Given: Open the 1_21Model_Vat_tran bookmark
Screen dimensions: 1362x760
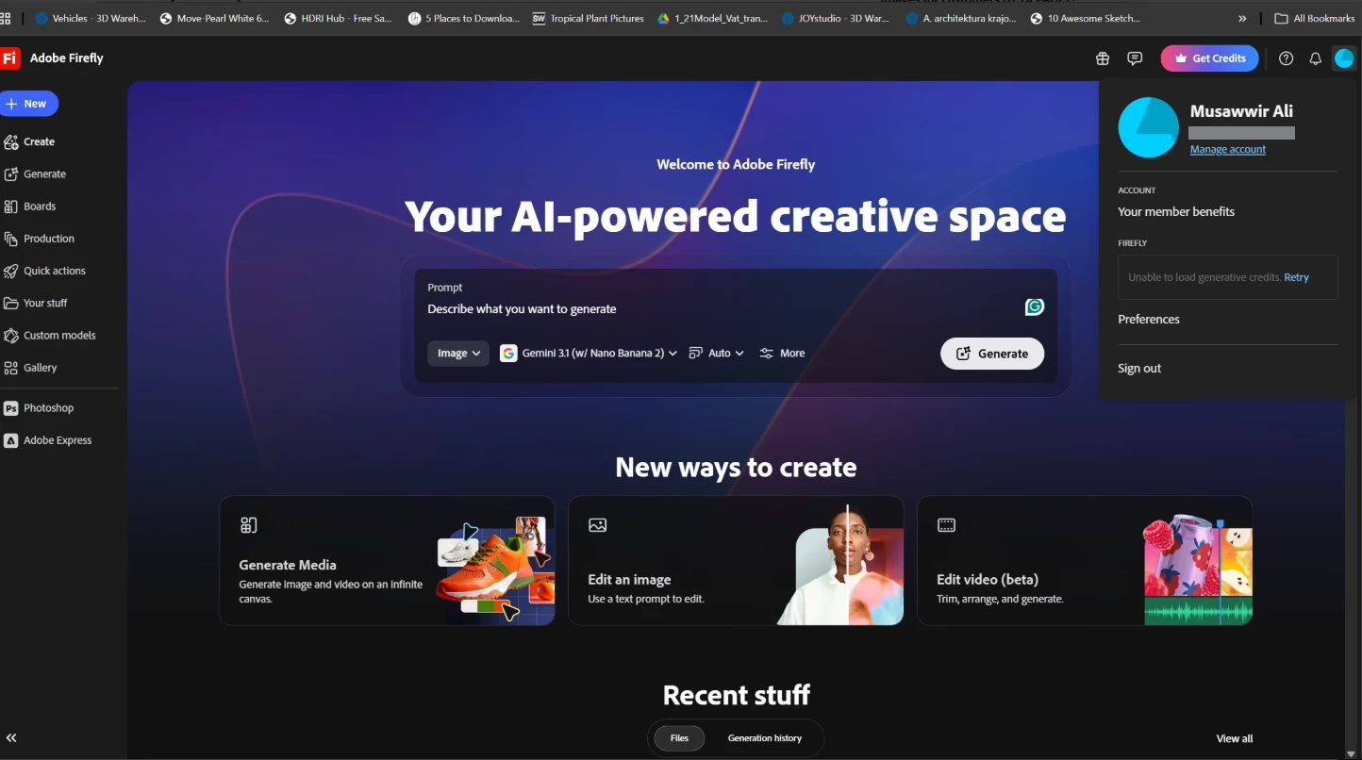Looking at the screenshot, I should click(x=713, y=18).
